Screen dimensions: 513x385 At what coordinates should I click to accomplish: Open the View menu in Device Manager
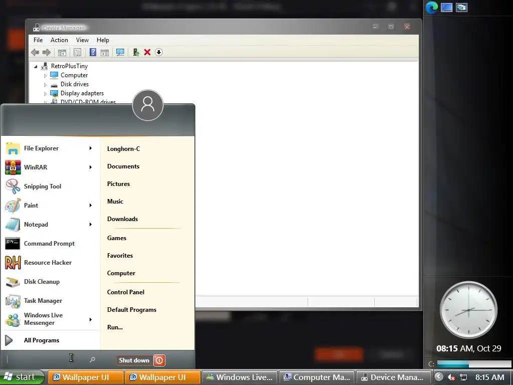82,40
